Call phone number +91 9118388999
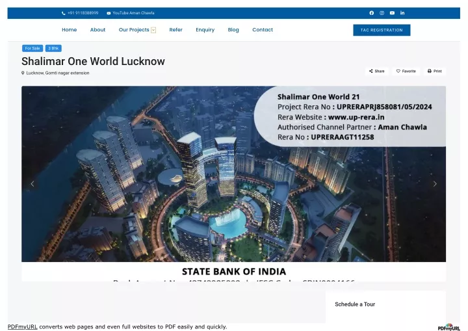The image size is (468, 331). point(80,13)
